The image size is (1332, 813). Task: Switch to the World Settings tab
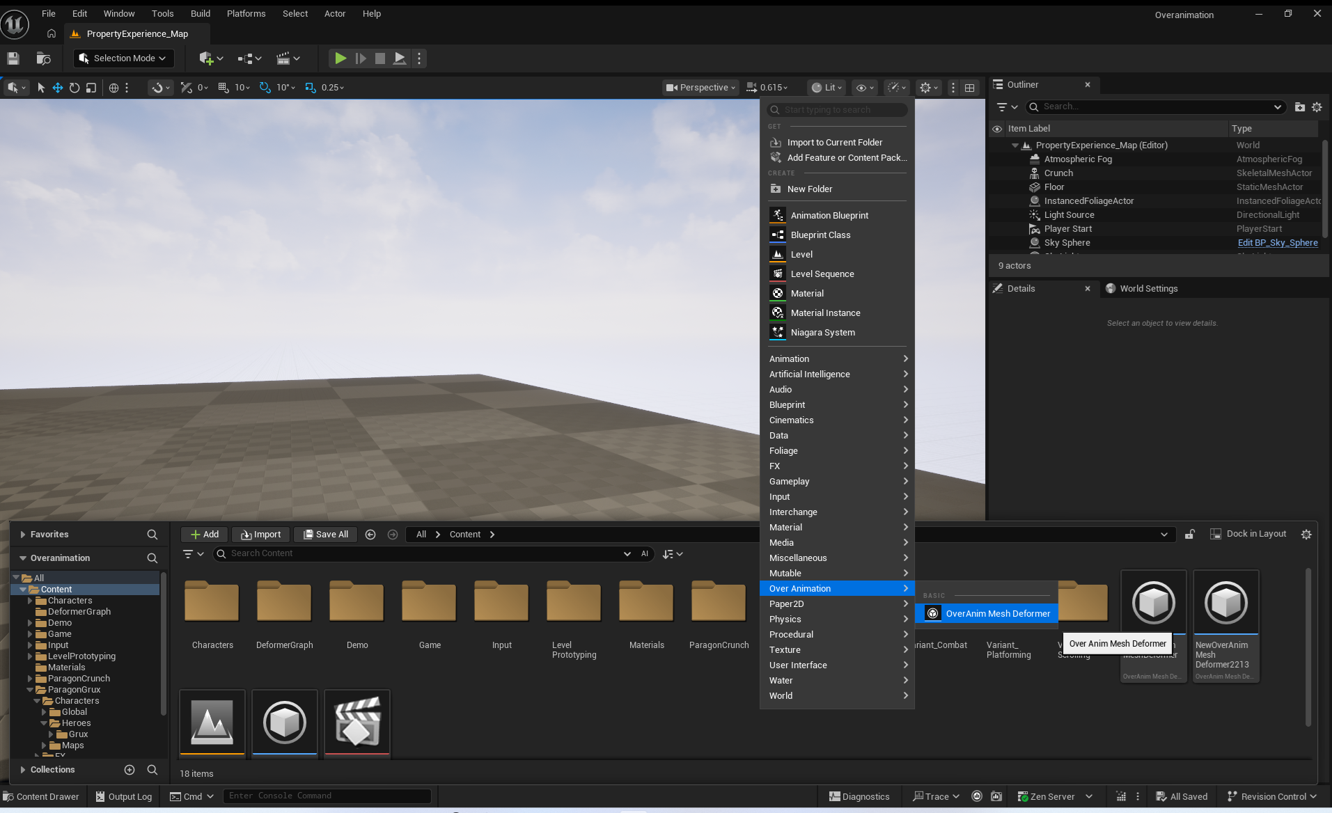coord(1142,289)
